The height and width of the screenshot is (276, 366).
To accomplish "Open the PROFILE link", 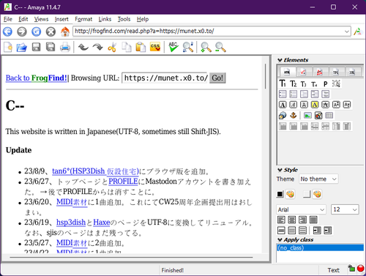I will click(123, 182).
